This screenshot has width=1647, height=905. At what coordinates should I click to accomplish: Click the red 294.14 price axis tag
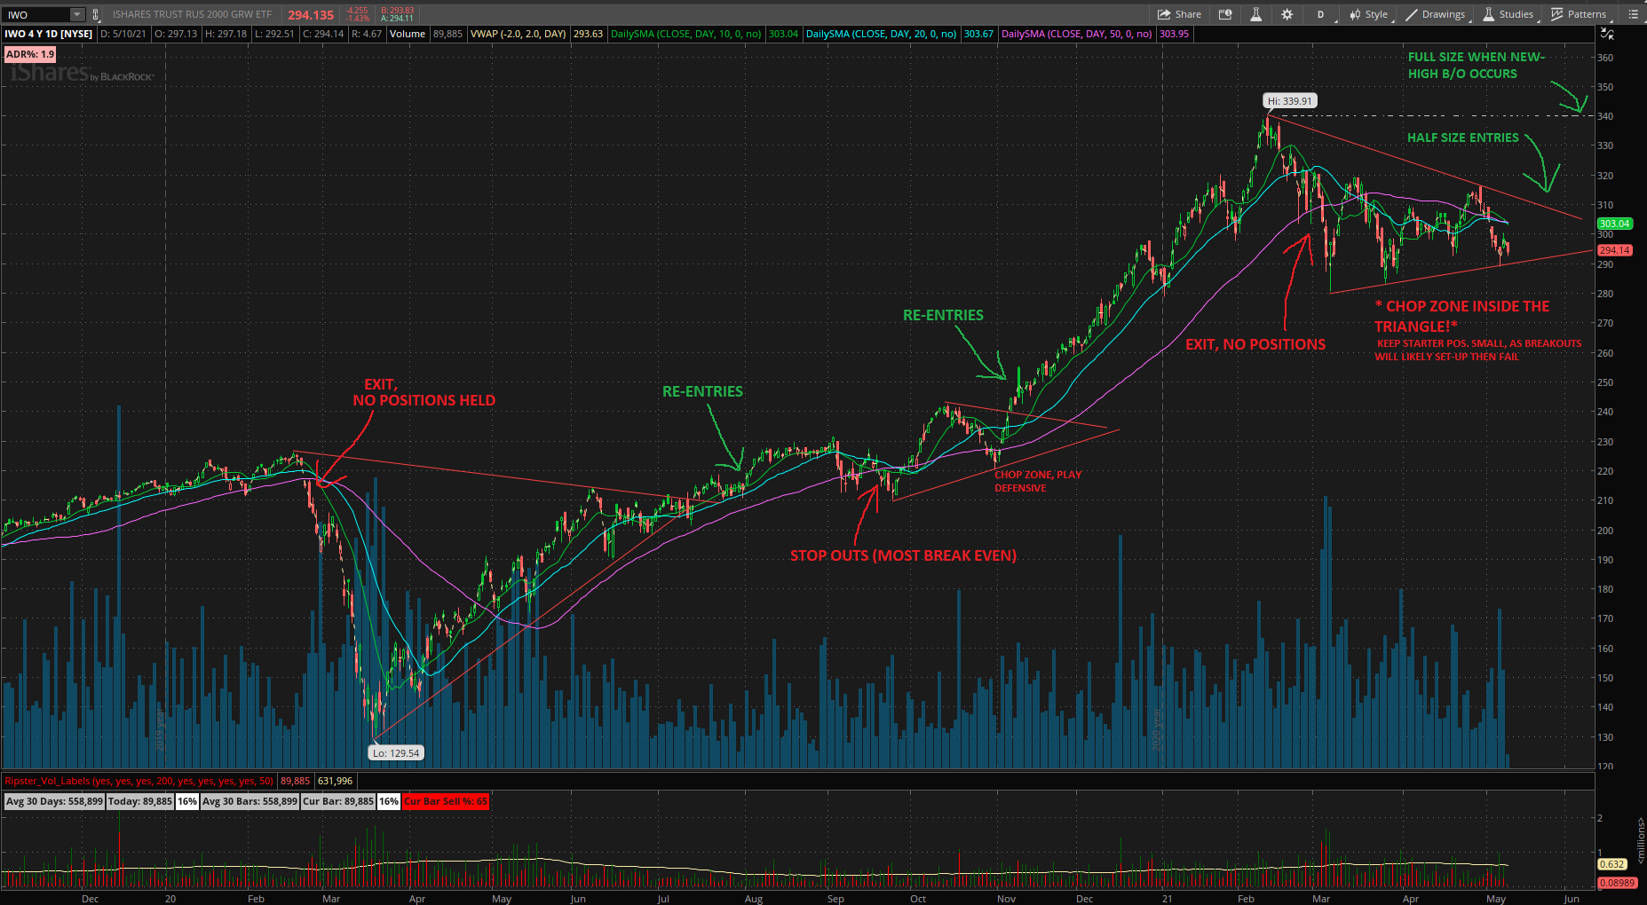coord(1614,250)
